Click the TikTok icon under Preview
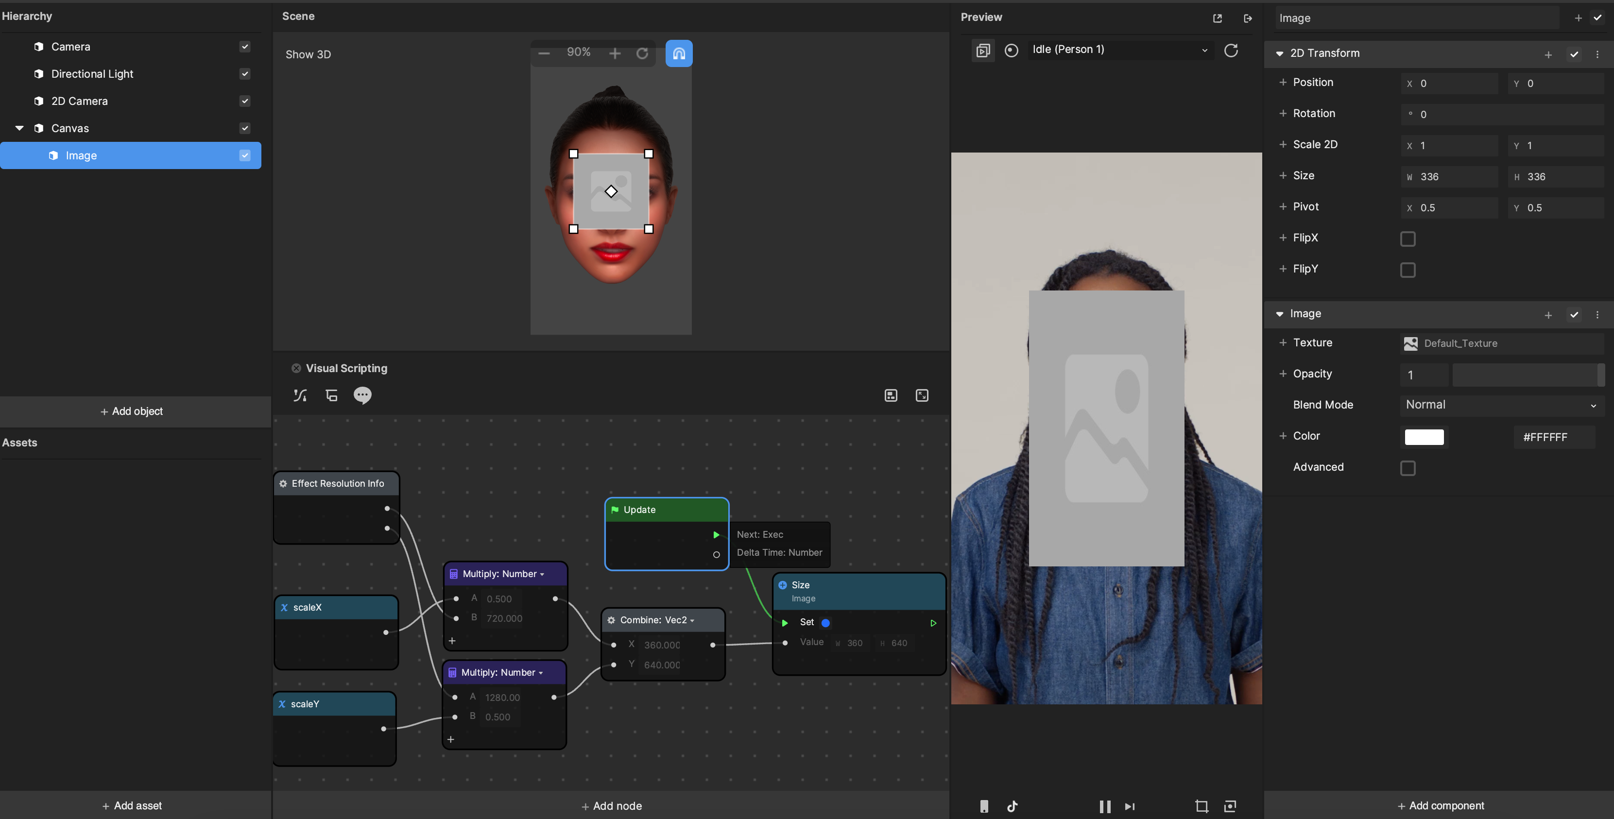1614x819 pixels. (1013, 806)
